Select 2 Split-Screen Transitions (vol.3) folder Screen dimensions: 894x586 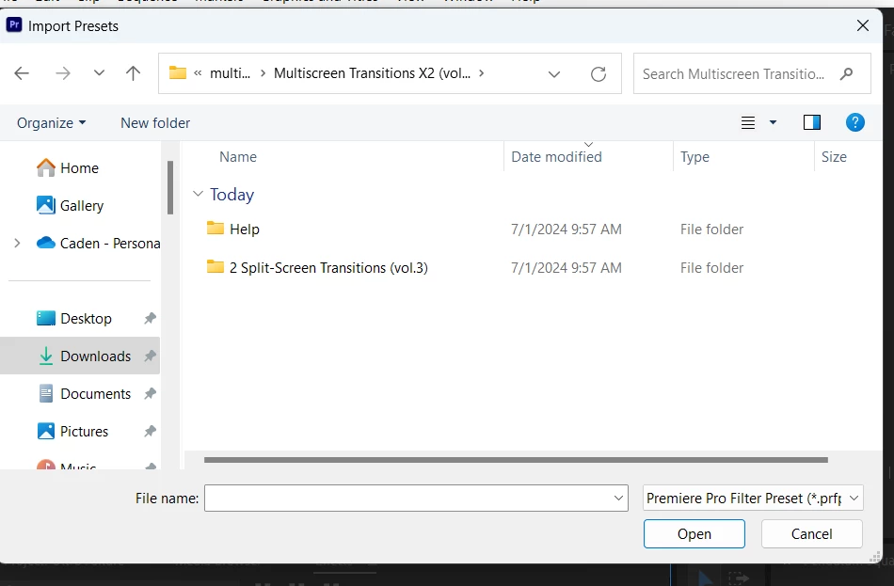click(328, 268)
